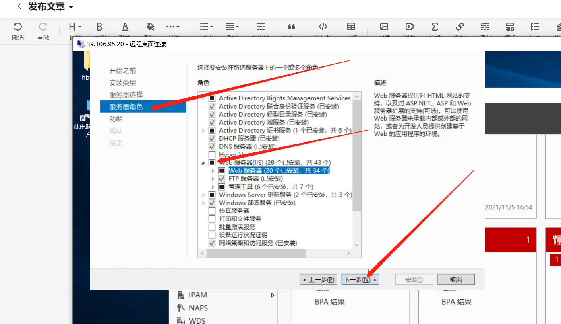Expand the Active Directory Rights Management Services node
Viewport: 561px width, 324px height.
click(x=203, y=98)
